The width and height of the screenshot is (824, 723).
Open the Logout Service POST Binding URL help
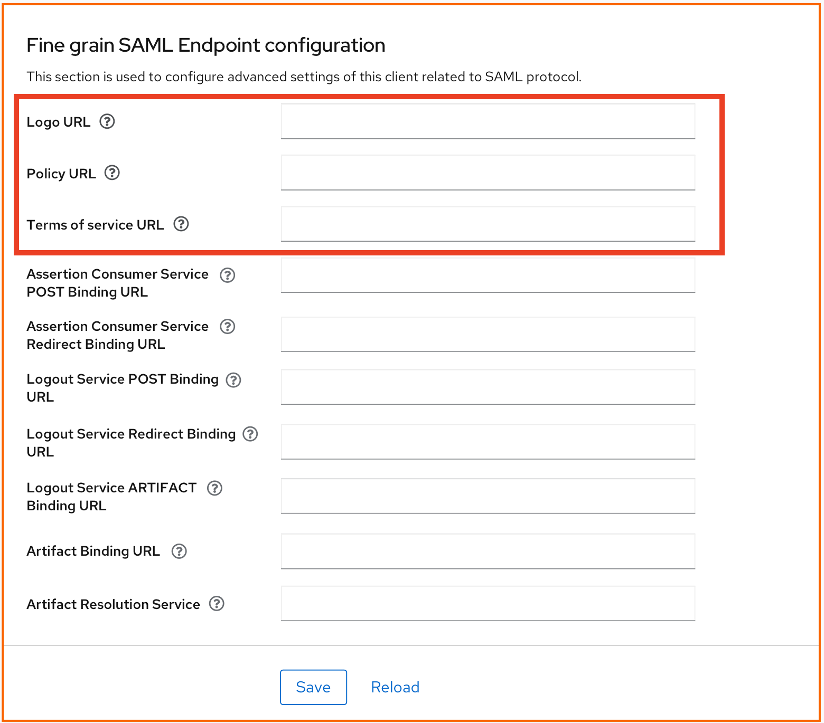click(x=234, y=380)
